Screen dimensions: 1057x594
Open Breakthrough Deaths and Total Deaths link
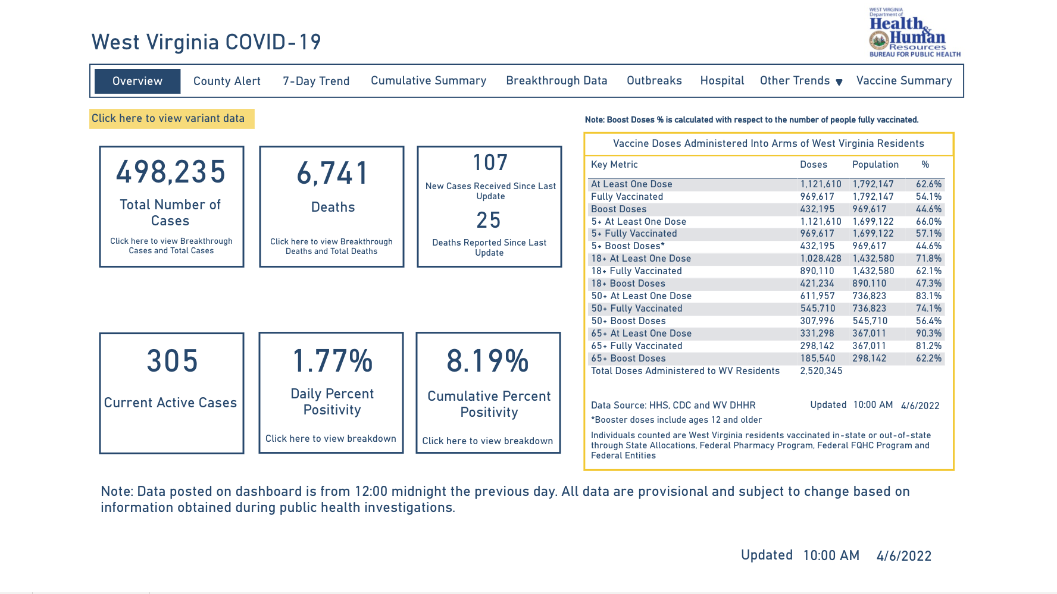[x=332, y=246]
